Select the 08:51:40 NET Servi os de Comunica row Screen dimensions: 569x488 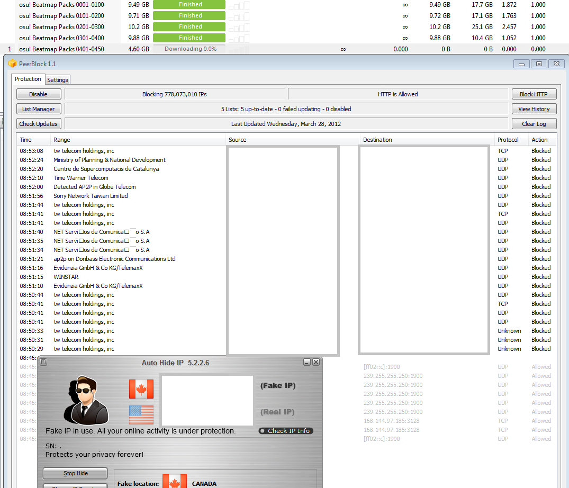click(287, 232)
